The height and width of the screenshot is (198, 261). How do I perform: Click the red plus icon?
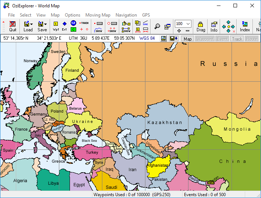click(81, 29)
